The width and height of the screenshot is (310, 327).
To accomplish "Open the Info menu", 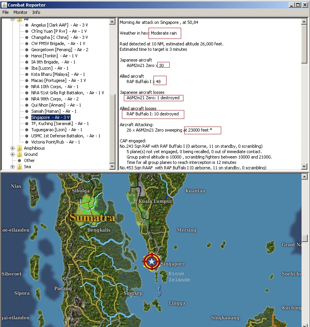I will [x=36, y=12].
